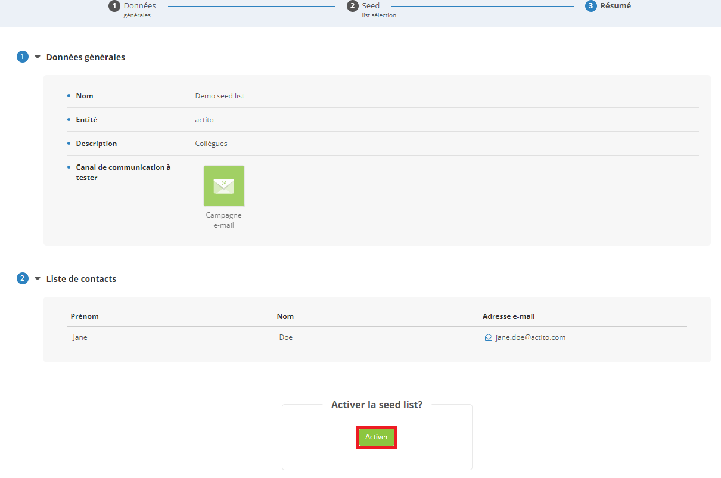Go to the Seed list sélection step
Image resolution: width=721 pixels, height=478 pixels.
coord(379,10)
